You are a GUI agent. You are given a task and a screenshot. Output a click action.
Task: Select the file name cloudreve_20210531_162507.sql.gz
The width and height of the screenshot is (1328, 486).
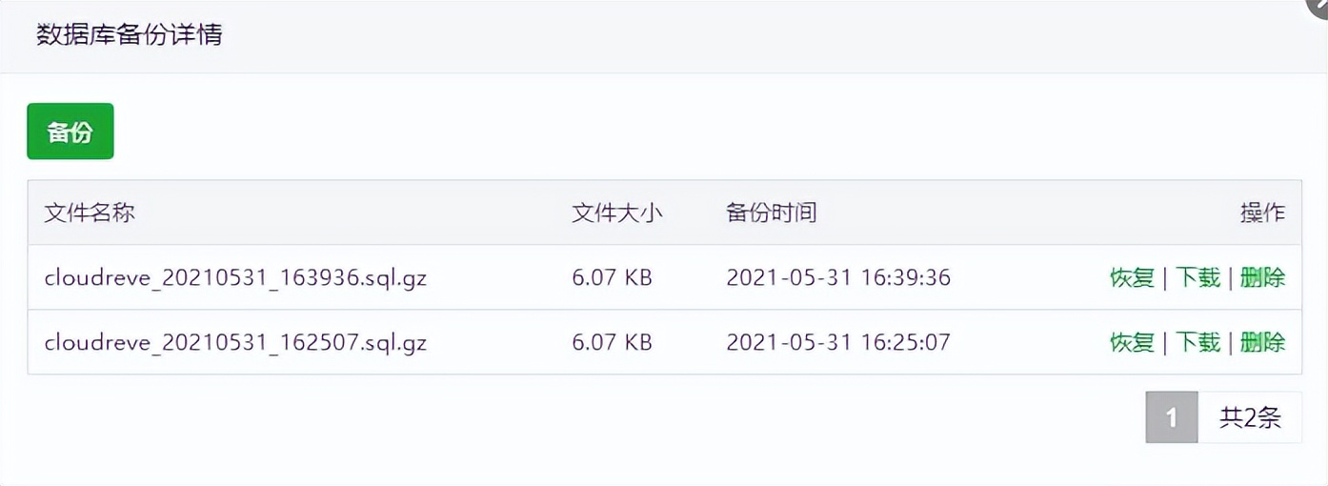pyautogui.click(x=235, y=341)
